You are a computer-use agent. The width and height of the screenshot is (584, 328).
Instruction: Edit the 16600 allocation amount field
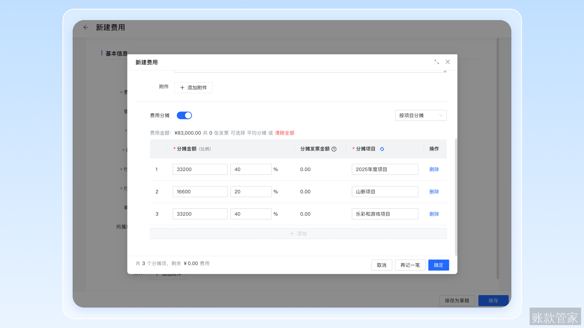(x=200, y=191)
